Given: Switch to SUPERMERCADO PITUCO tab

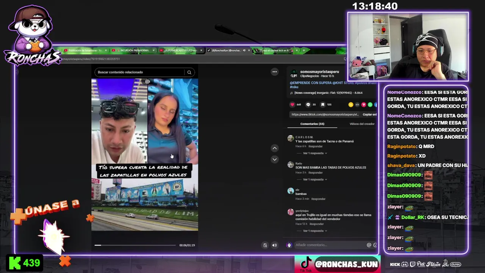Looking at the screenshot, I should pos(181,50).
